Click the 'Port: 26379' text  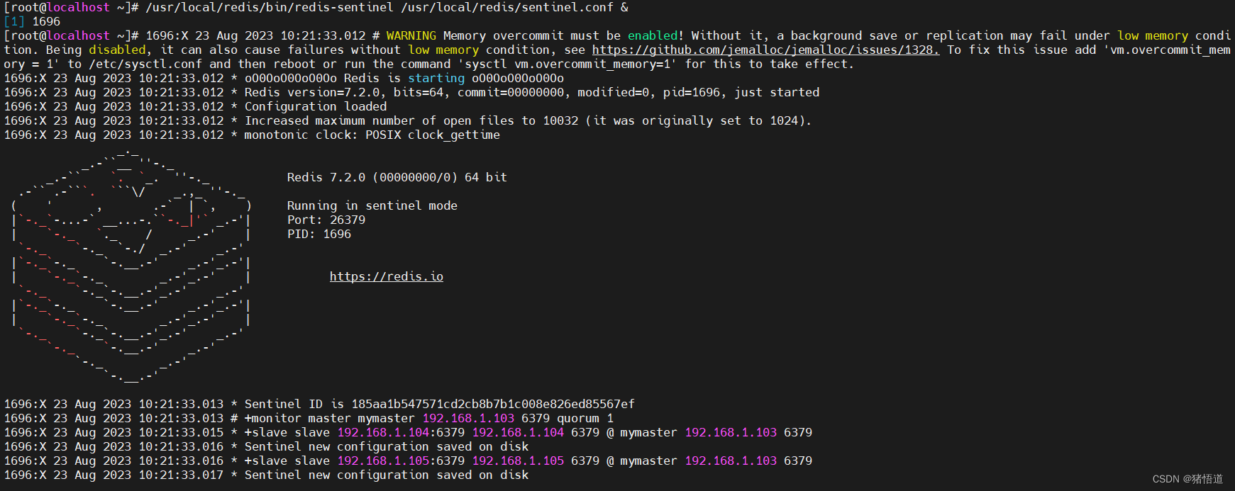(x=326, y=220)
